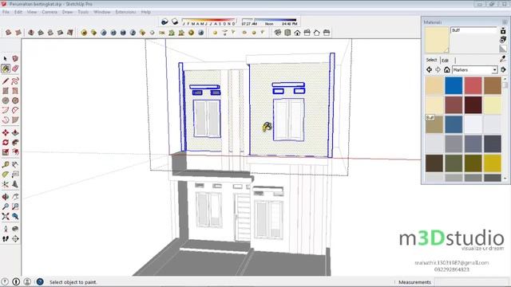Pick the Text label tool
The image size is (511, 287).
tap(15, 175)
